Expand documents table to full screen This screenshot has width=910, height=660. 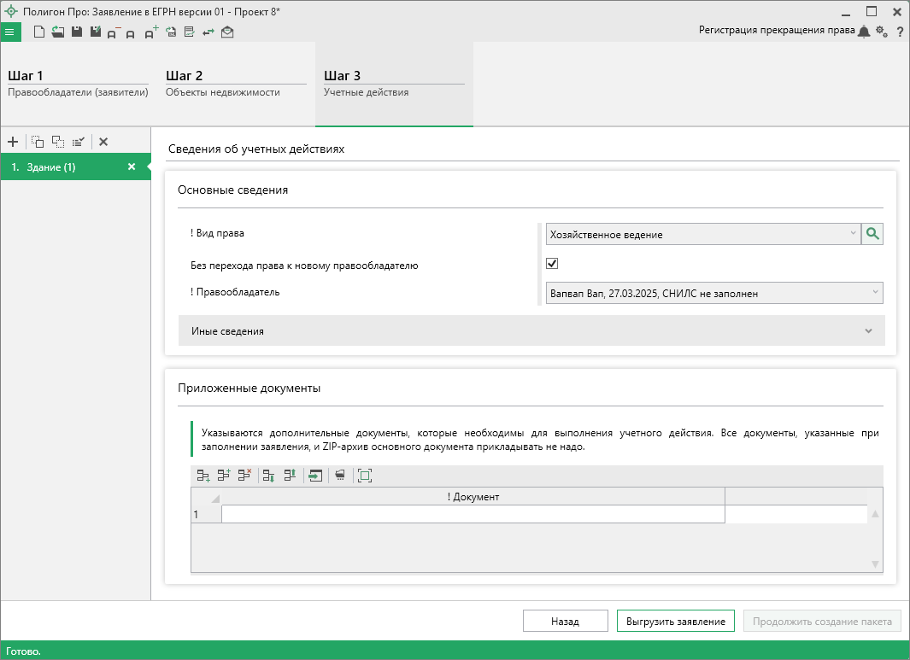(365, 476)
